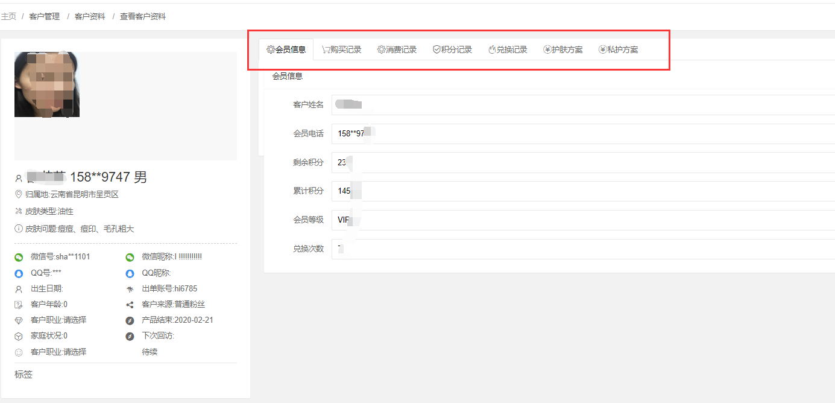
Task: Switch to the 购买记录 tab
Action: tap(341, 49)
